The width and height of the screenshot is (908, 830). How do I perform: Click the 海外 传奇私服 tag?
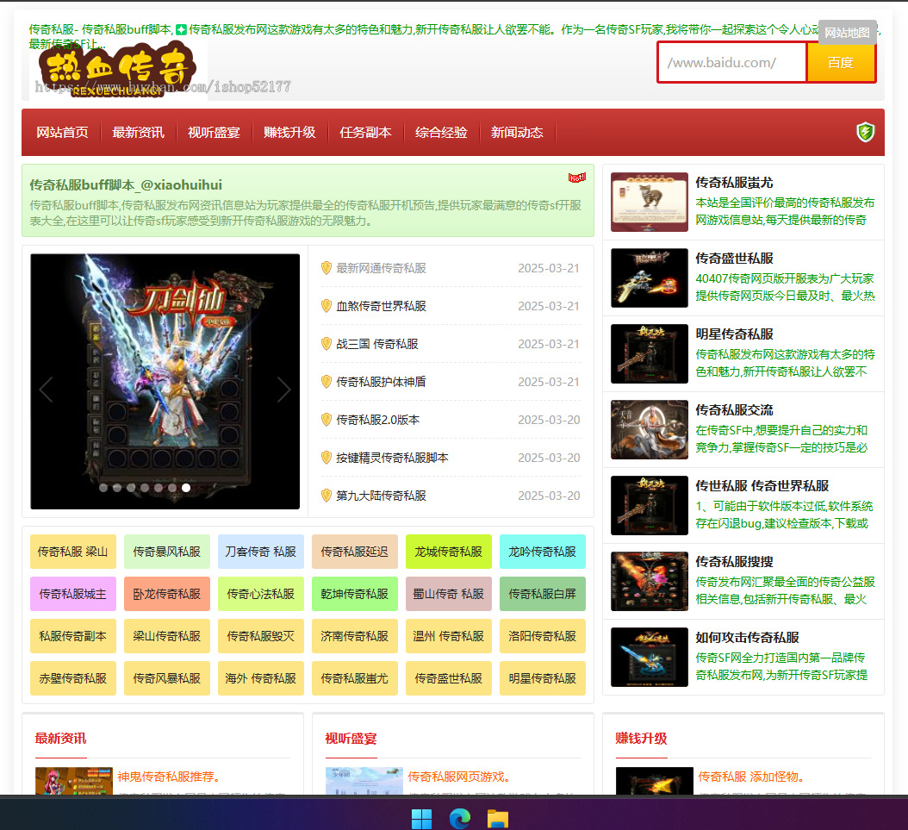(260, 678)
